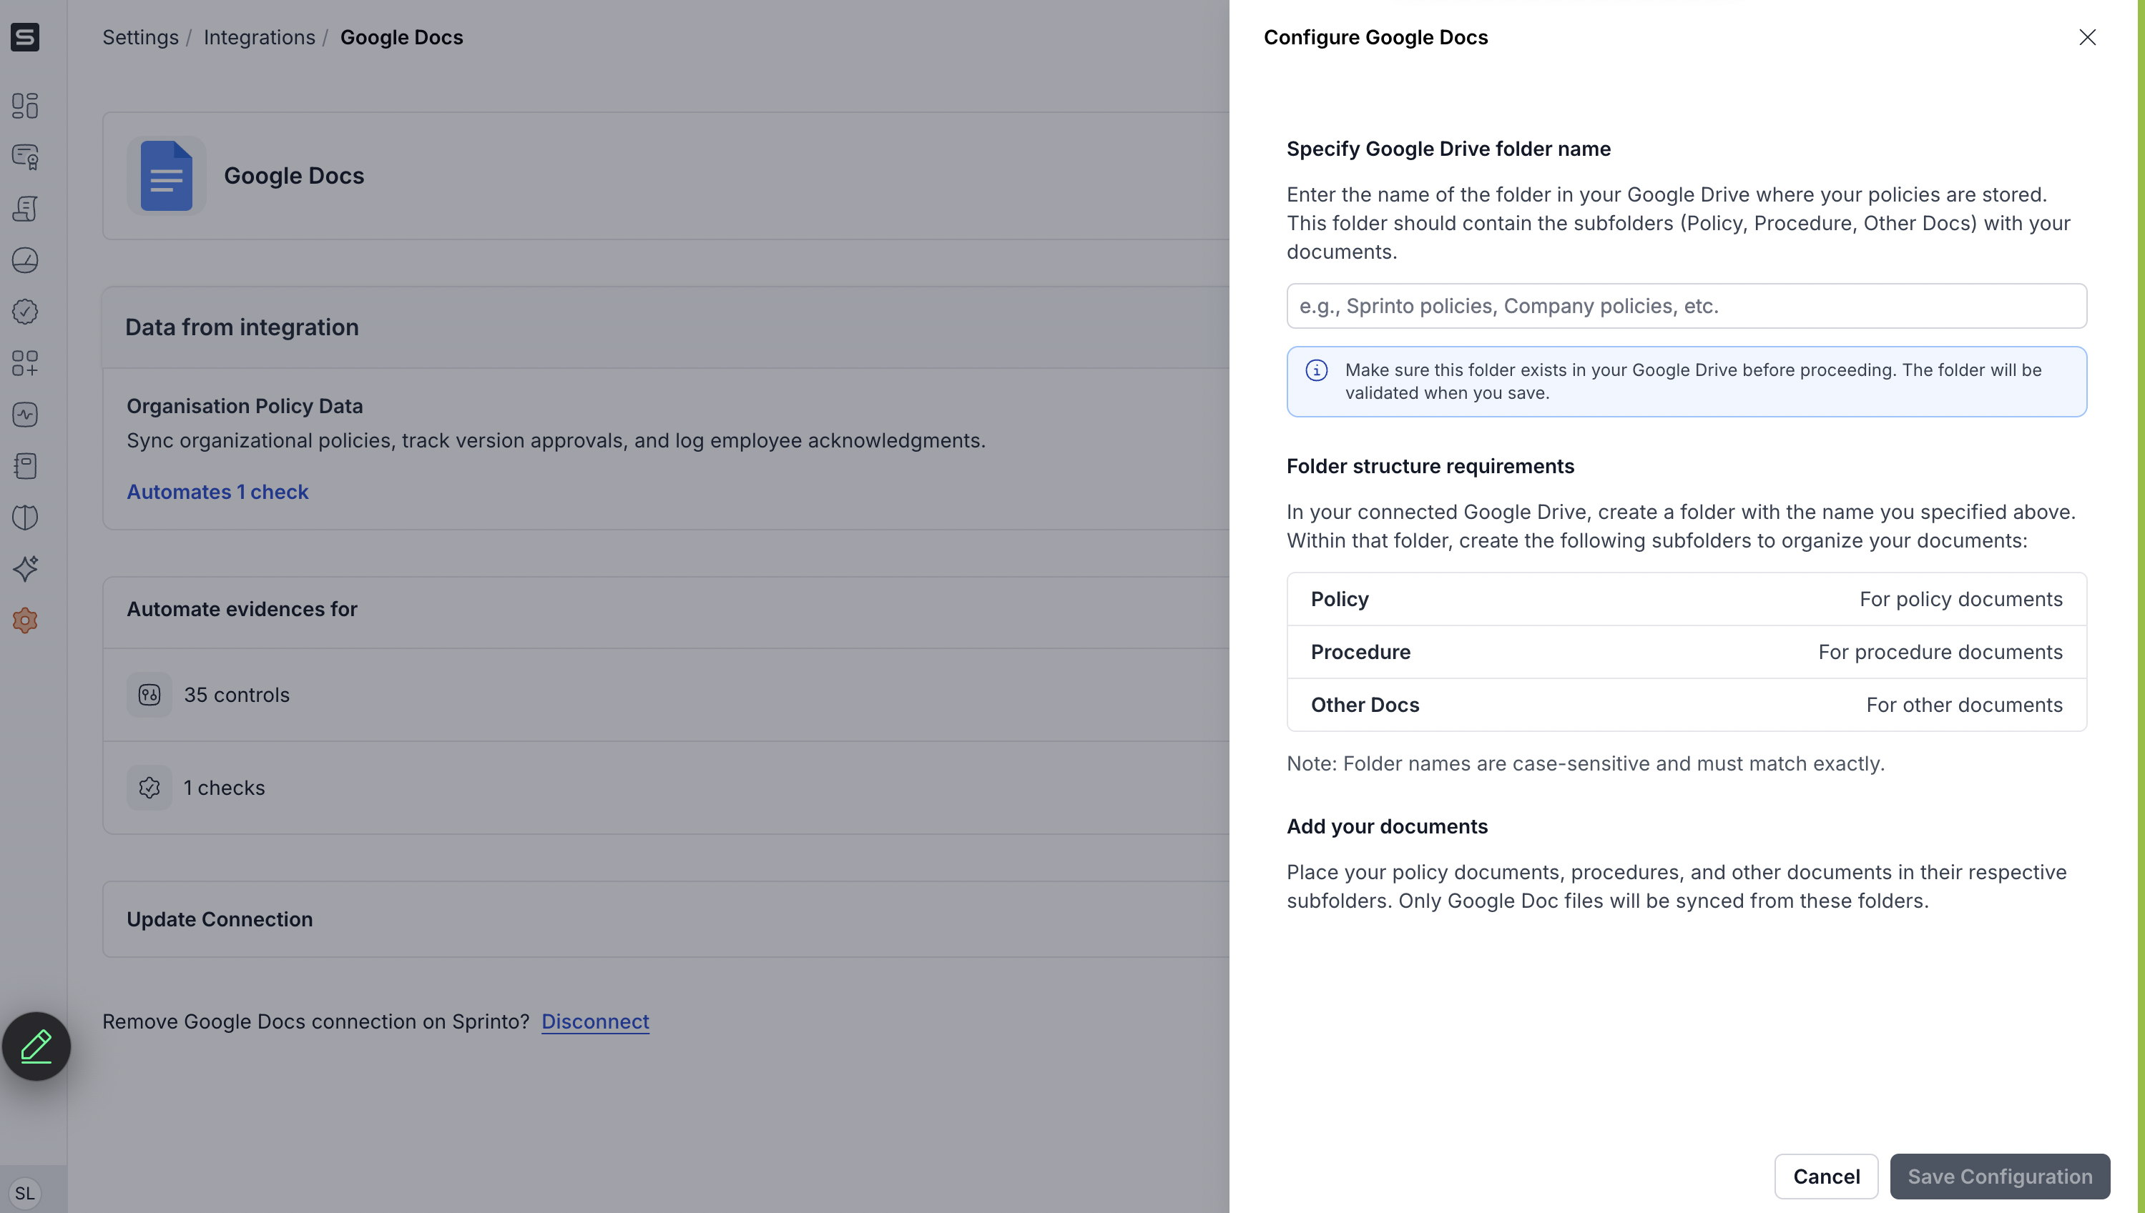Go to Settings in the breadcrumb
This screenshot has height=1213, width=2145.
tap(140, 37)
